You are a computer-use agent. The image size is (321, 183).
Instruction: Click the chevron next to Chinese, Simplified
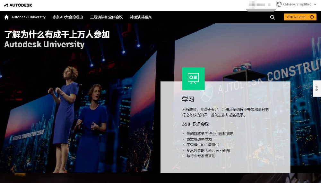tap(315, 4)
